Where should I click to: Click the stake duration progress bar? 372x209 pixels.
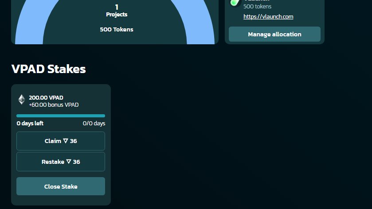[61, 116]
